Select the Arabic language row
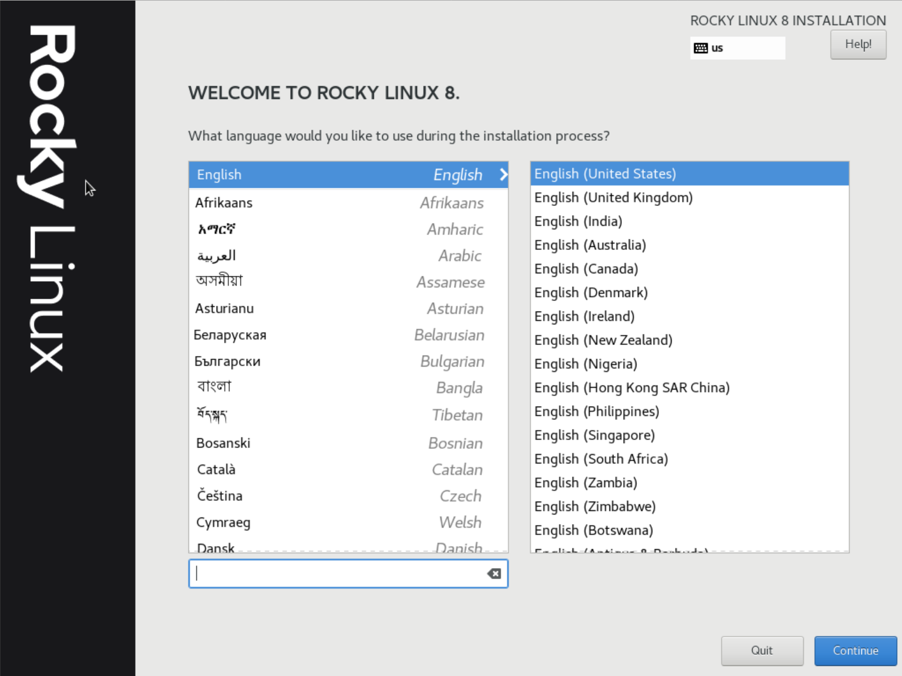Screen dimensions: 902x676 (x=348, y=255)
